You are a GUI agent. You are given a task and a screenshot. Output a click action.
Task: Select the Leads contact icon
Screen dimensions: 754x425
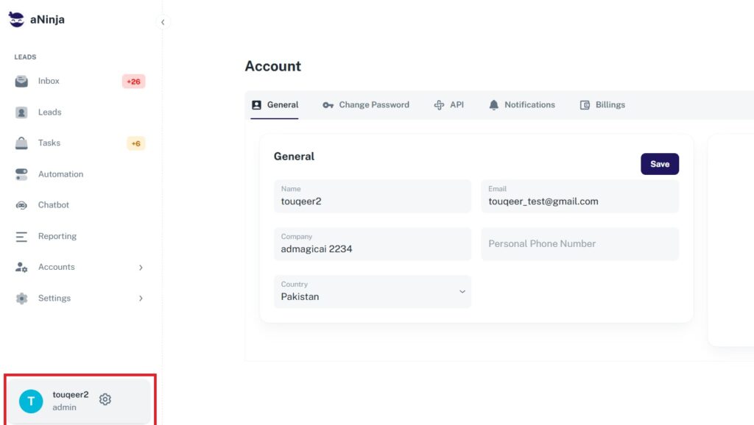(22, 113)
